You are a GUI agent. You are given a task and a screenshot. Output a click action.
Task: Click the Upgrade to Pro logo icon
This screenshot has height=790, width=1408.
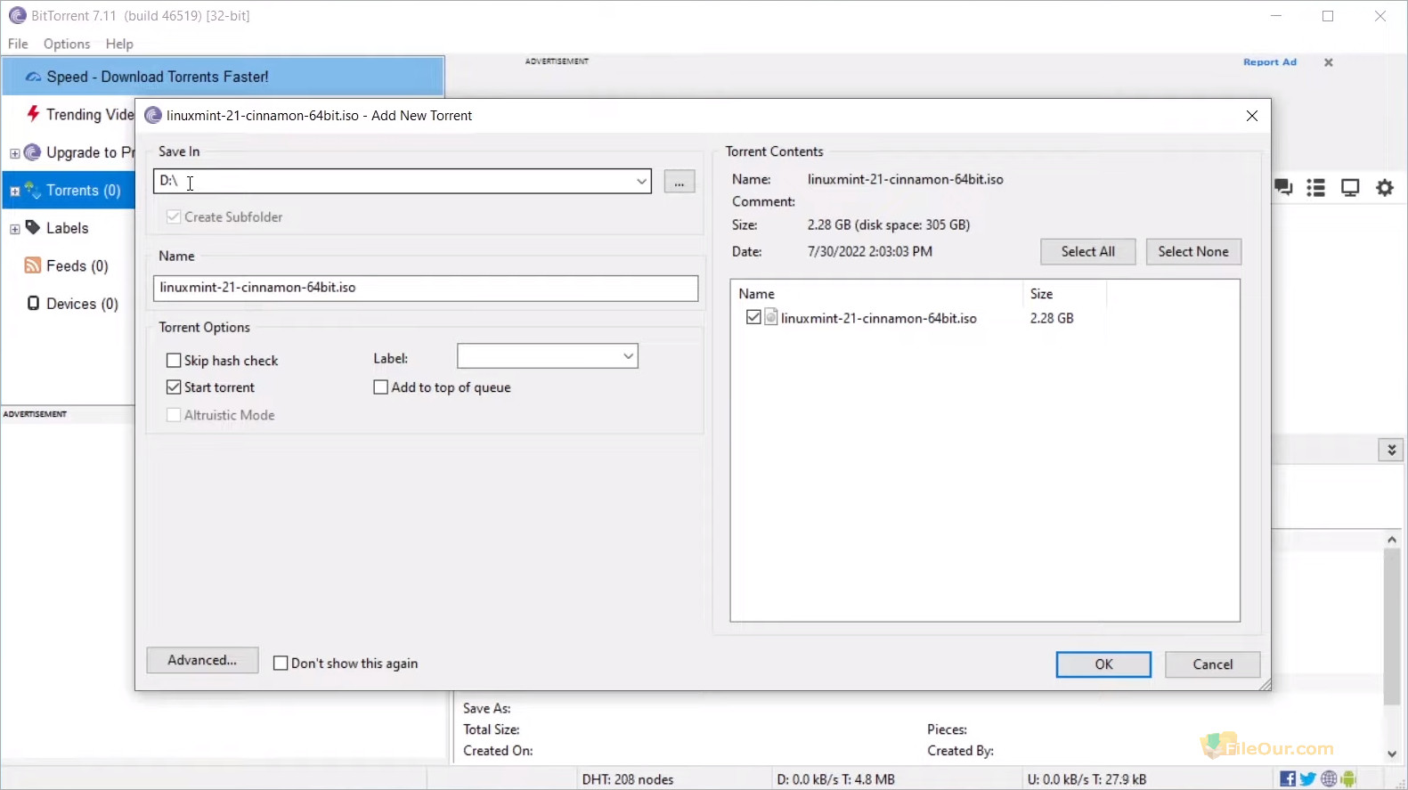[33, 152]
